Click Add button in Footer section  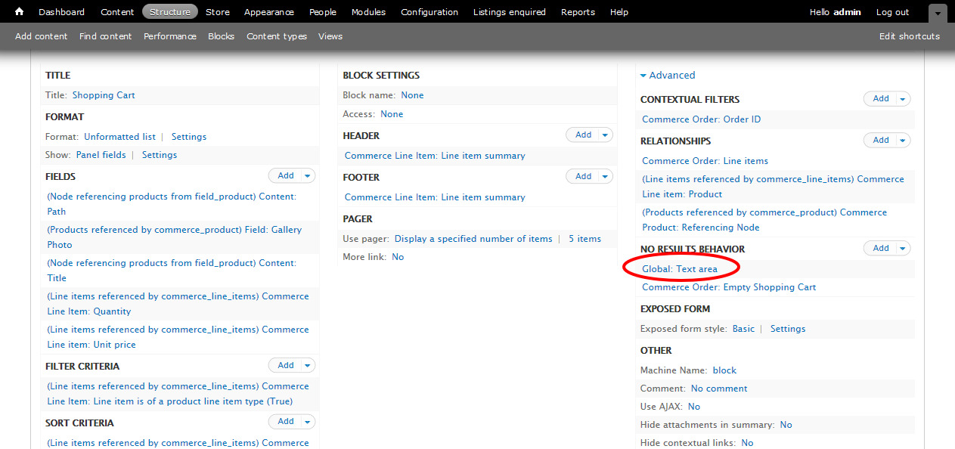[583, 176]
